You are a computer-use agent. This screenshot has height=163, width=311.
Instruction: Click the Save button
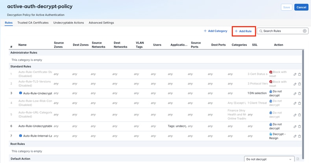coord(287,7)
